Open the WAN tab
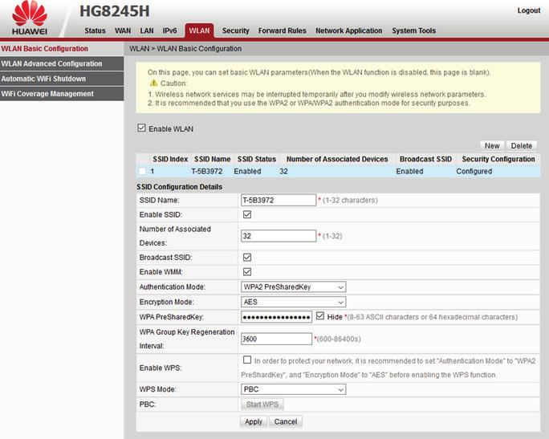549x439 pixels. pyautogui.click(x=123, y=30)
